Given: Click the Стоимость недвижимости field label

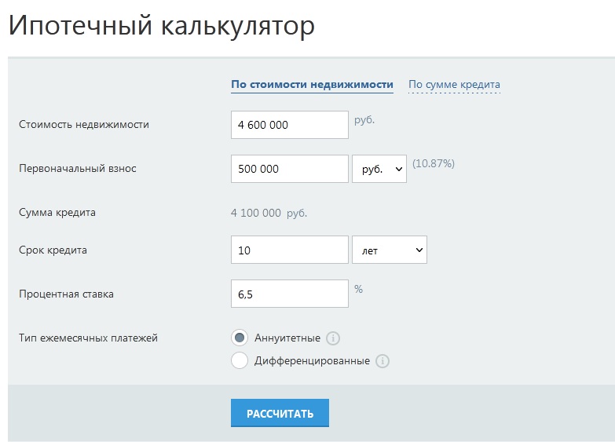Looking at the screenshot, I should [84, 124].
